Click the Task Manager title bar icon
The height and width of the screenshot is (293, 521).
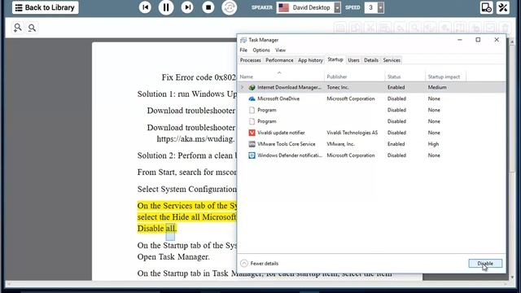[243, 40]
